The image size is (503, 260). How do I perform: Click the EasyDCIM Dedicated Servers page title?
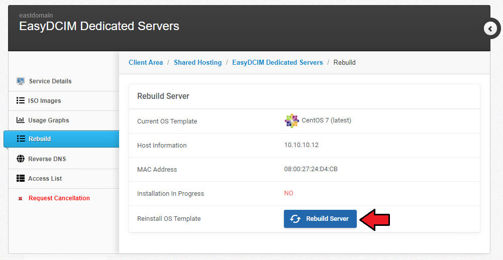(x=99, y=26)
